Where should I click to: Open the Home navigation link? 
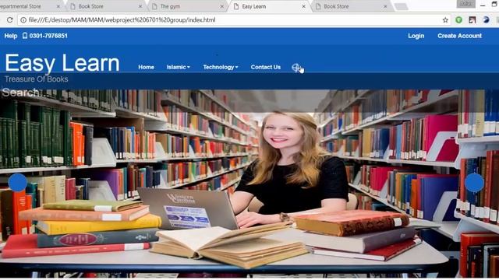pyautogui.click(x=146, y=67)
